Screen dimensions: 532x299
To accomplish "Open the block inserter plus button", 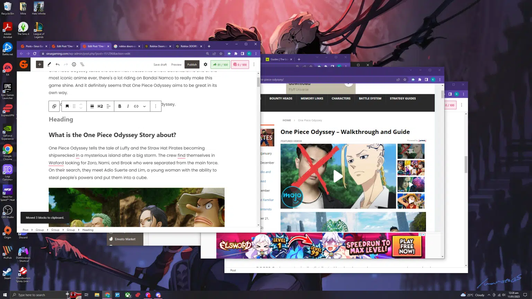I will (39, 64).
